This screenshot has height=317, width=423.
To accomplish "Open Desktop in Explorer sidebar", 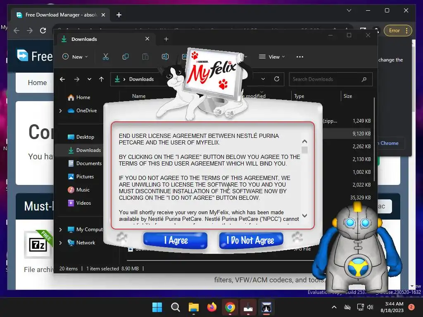I will pos(81,137).
